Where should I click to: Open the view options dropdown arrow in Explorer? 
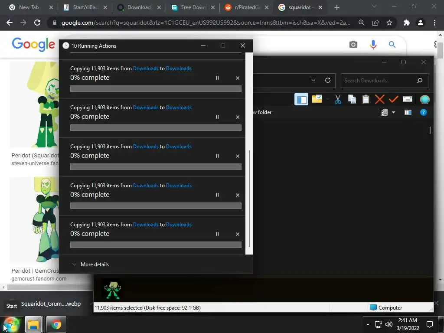coord(393,112)
